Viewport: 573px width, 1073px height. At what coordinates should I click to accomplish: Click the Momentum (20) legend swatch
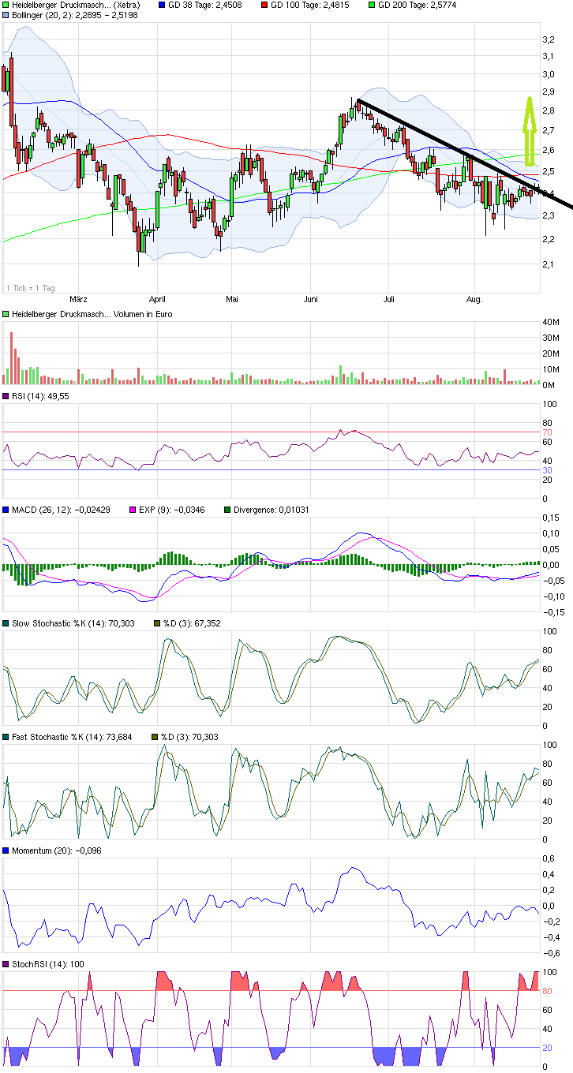point(6,851)
